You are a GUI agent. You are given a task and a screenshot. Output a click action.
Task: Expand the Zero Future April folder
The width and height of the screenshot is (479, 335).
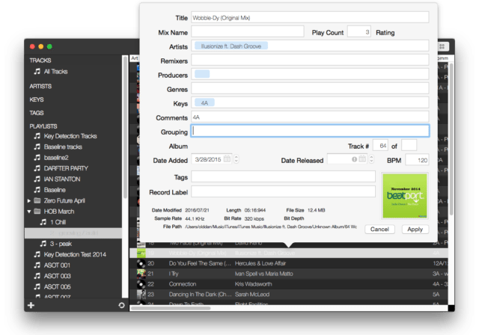28,200
